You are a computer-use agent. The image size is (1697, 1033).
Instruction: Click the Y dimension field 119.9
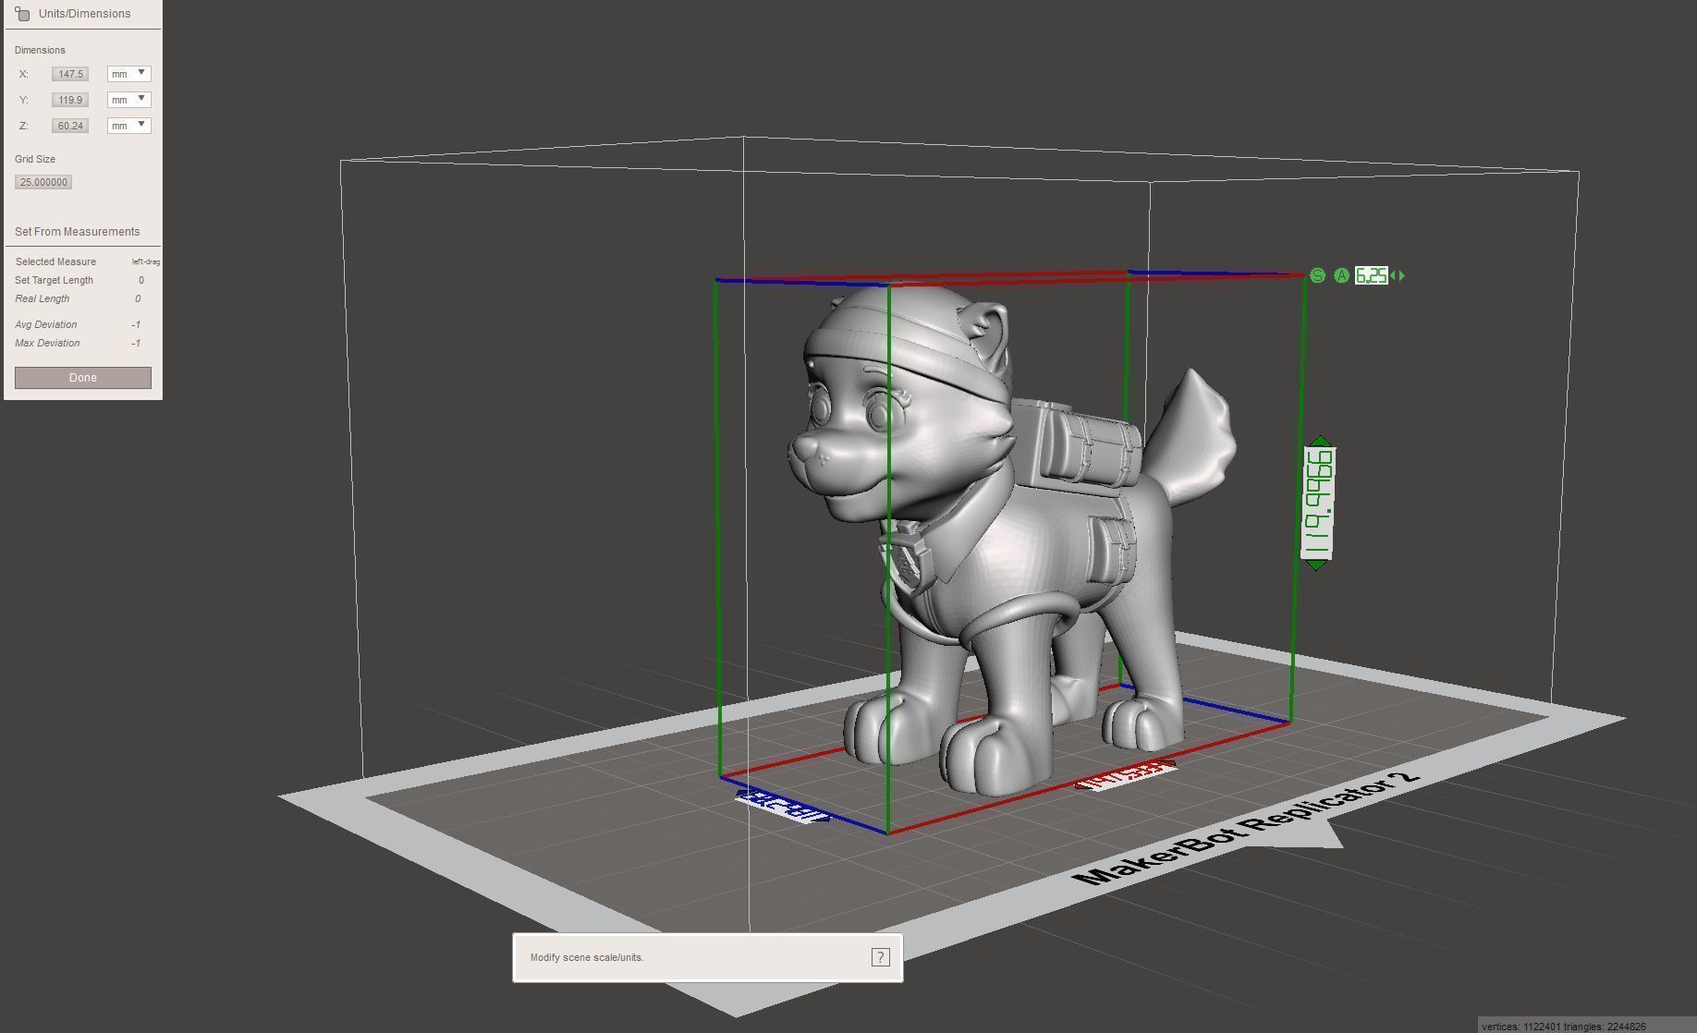coord(70,100)
